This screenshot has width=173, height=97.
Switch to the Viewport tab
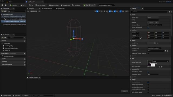tap(31, 9)
